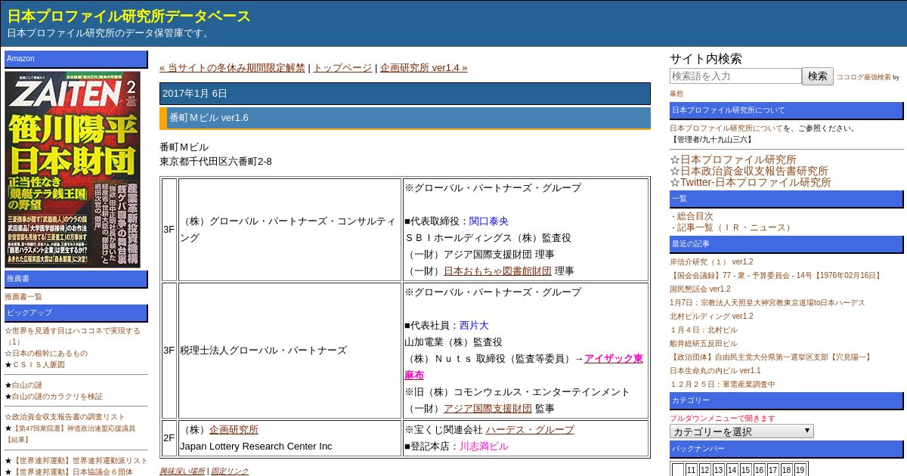Select day 19 in backnumber calendar

coord(800,470)
